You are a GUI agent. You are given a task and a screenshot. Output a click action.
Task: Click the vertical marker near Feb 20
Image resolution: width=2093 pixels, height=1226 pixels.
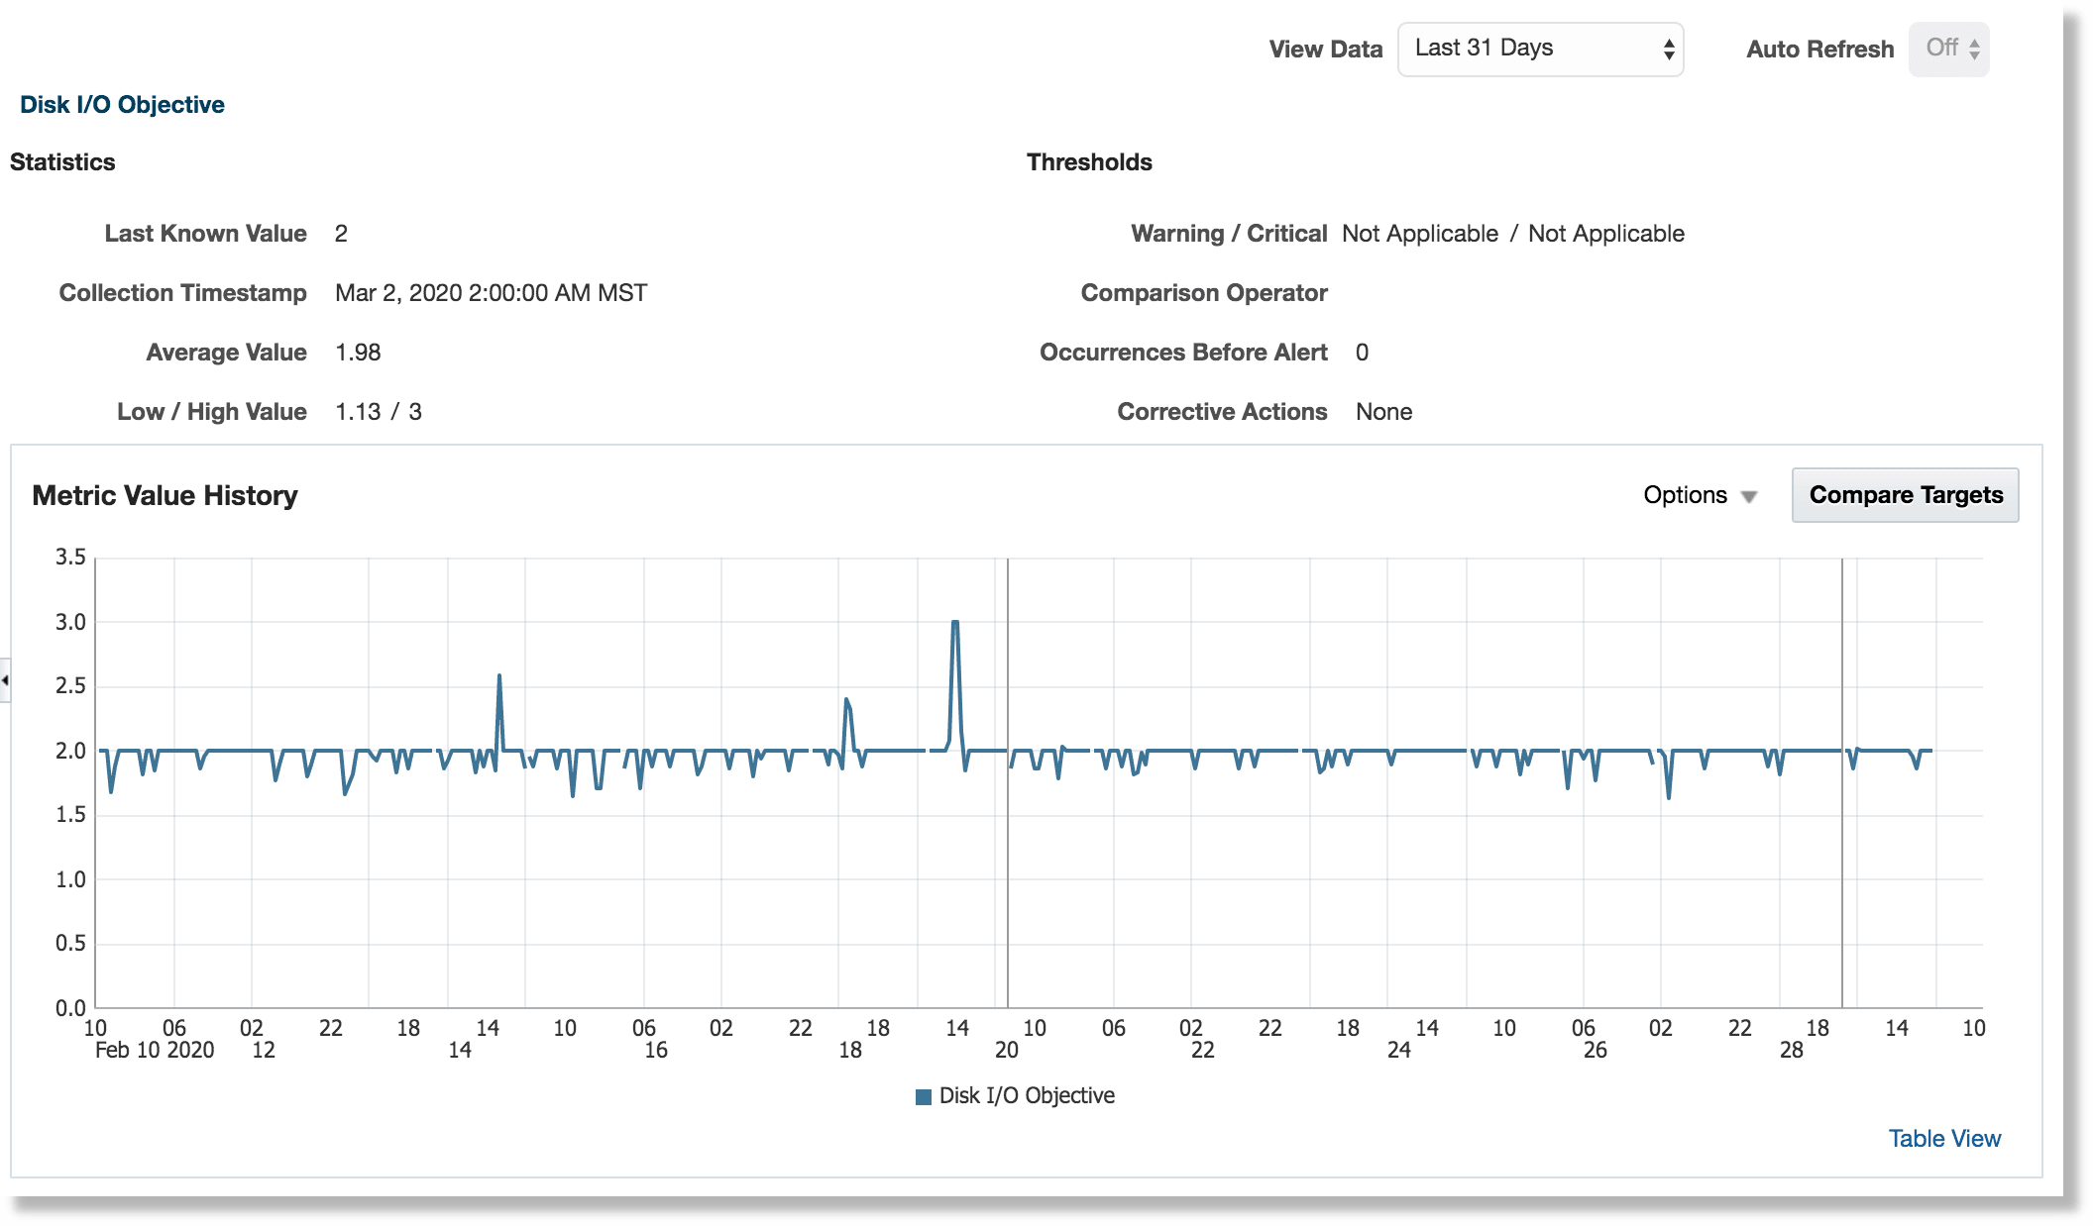coord(1007,772)
